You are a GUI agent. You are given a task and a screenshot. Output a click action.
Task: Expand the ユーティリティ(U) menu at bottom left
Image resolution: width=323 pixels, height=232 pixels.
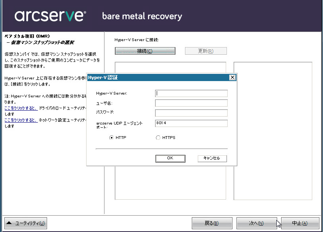(x=26, y=223)
